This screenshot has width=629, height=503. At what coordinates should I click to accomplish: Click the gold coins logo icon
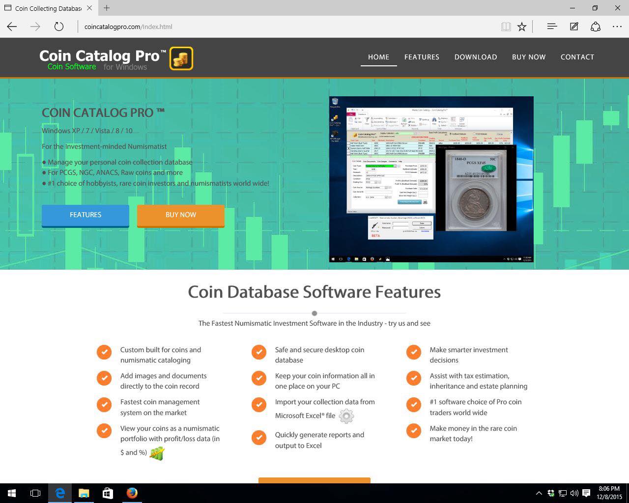point(181,58)
